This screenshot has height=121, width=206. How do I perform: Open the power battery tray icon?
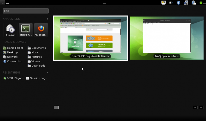tap(193, 3)
